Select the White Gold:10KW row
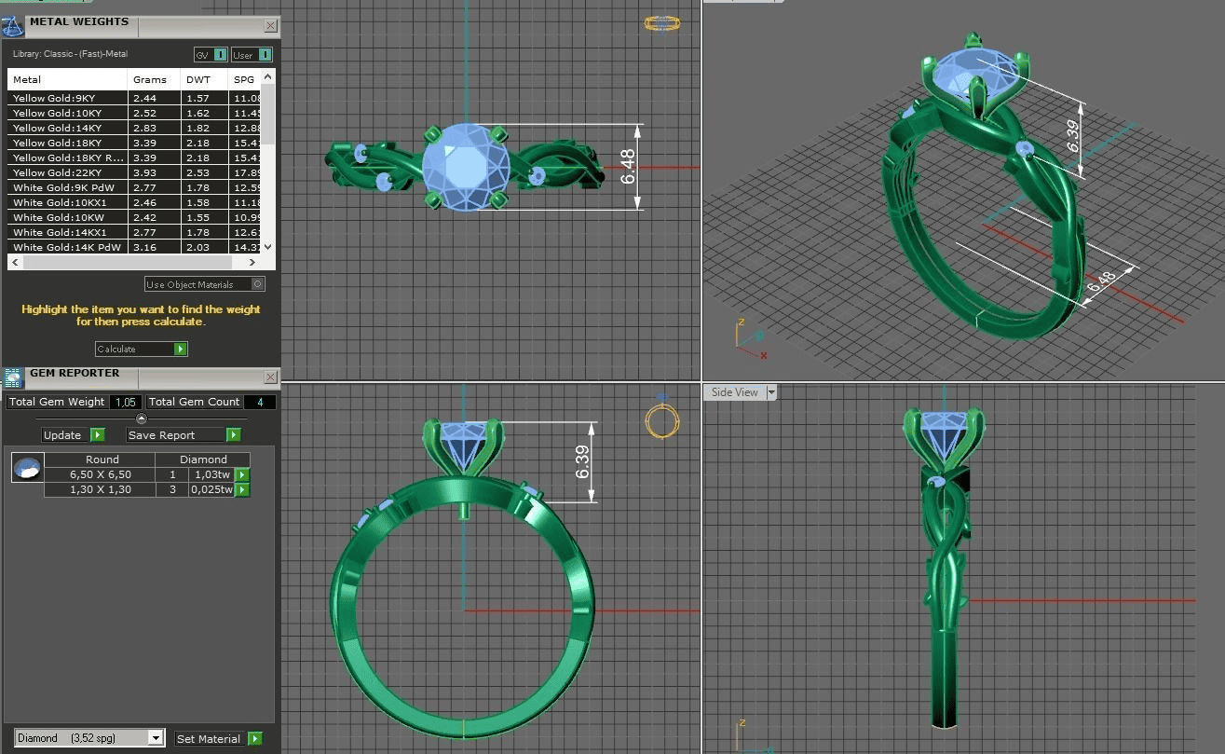The height and width of the screenshot is (754, 1225). click(x=67, y=217)
